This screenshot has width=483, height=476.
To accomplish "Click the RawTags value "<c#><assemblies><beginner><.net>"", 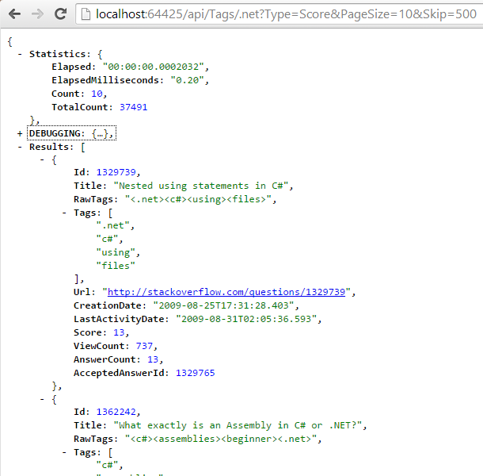I will [221, 439].
